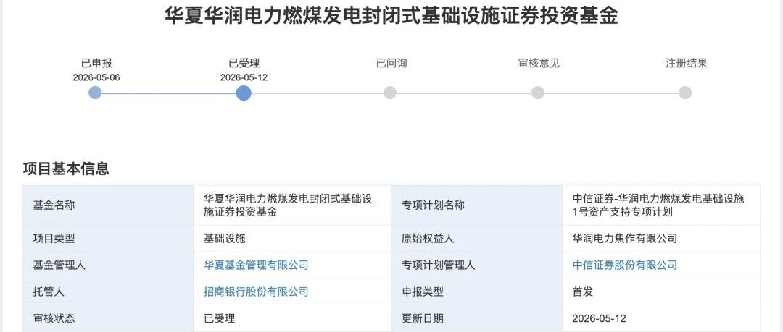Viewport: 783px width, 332px height.
Task: Click the 审核意见 progress step circle
Action: [538, 93]
